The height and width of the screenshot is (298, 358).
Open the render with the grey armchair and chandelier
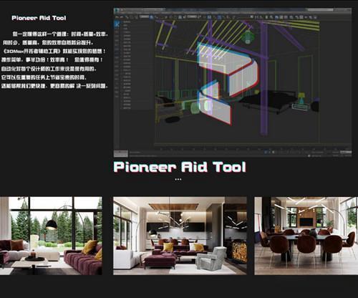(x=180, y=236)
